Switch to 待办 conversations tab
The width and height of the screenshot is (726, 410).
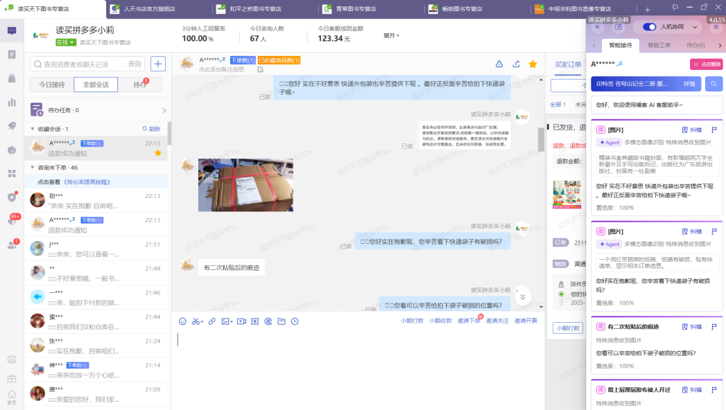click(x=140, y=84)
